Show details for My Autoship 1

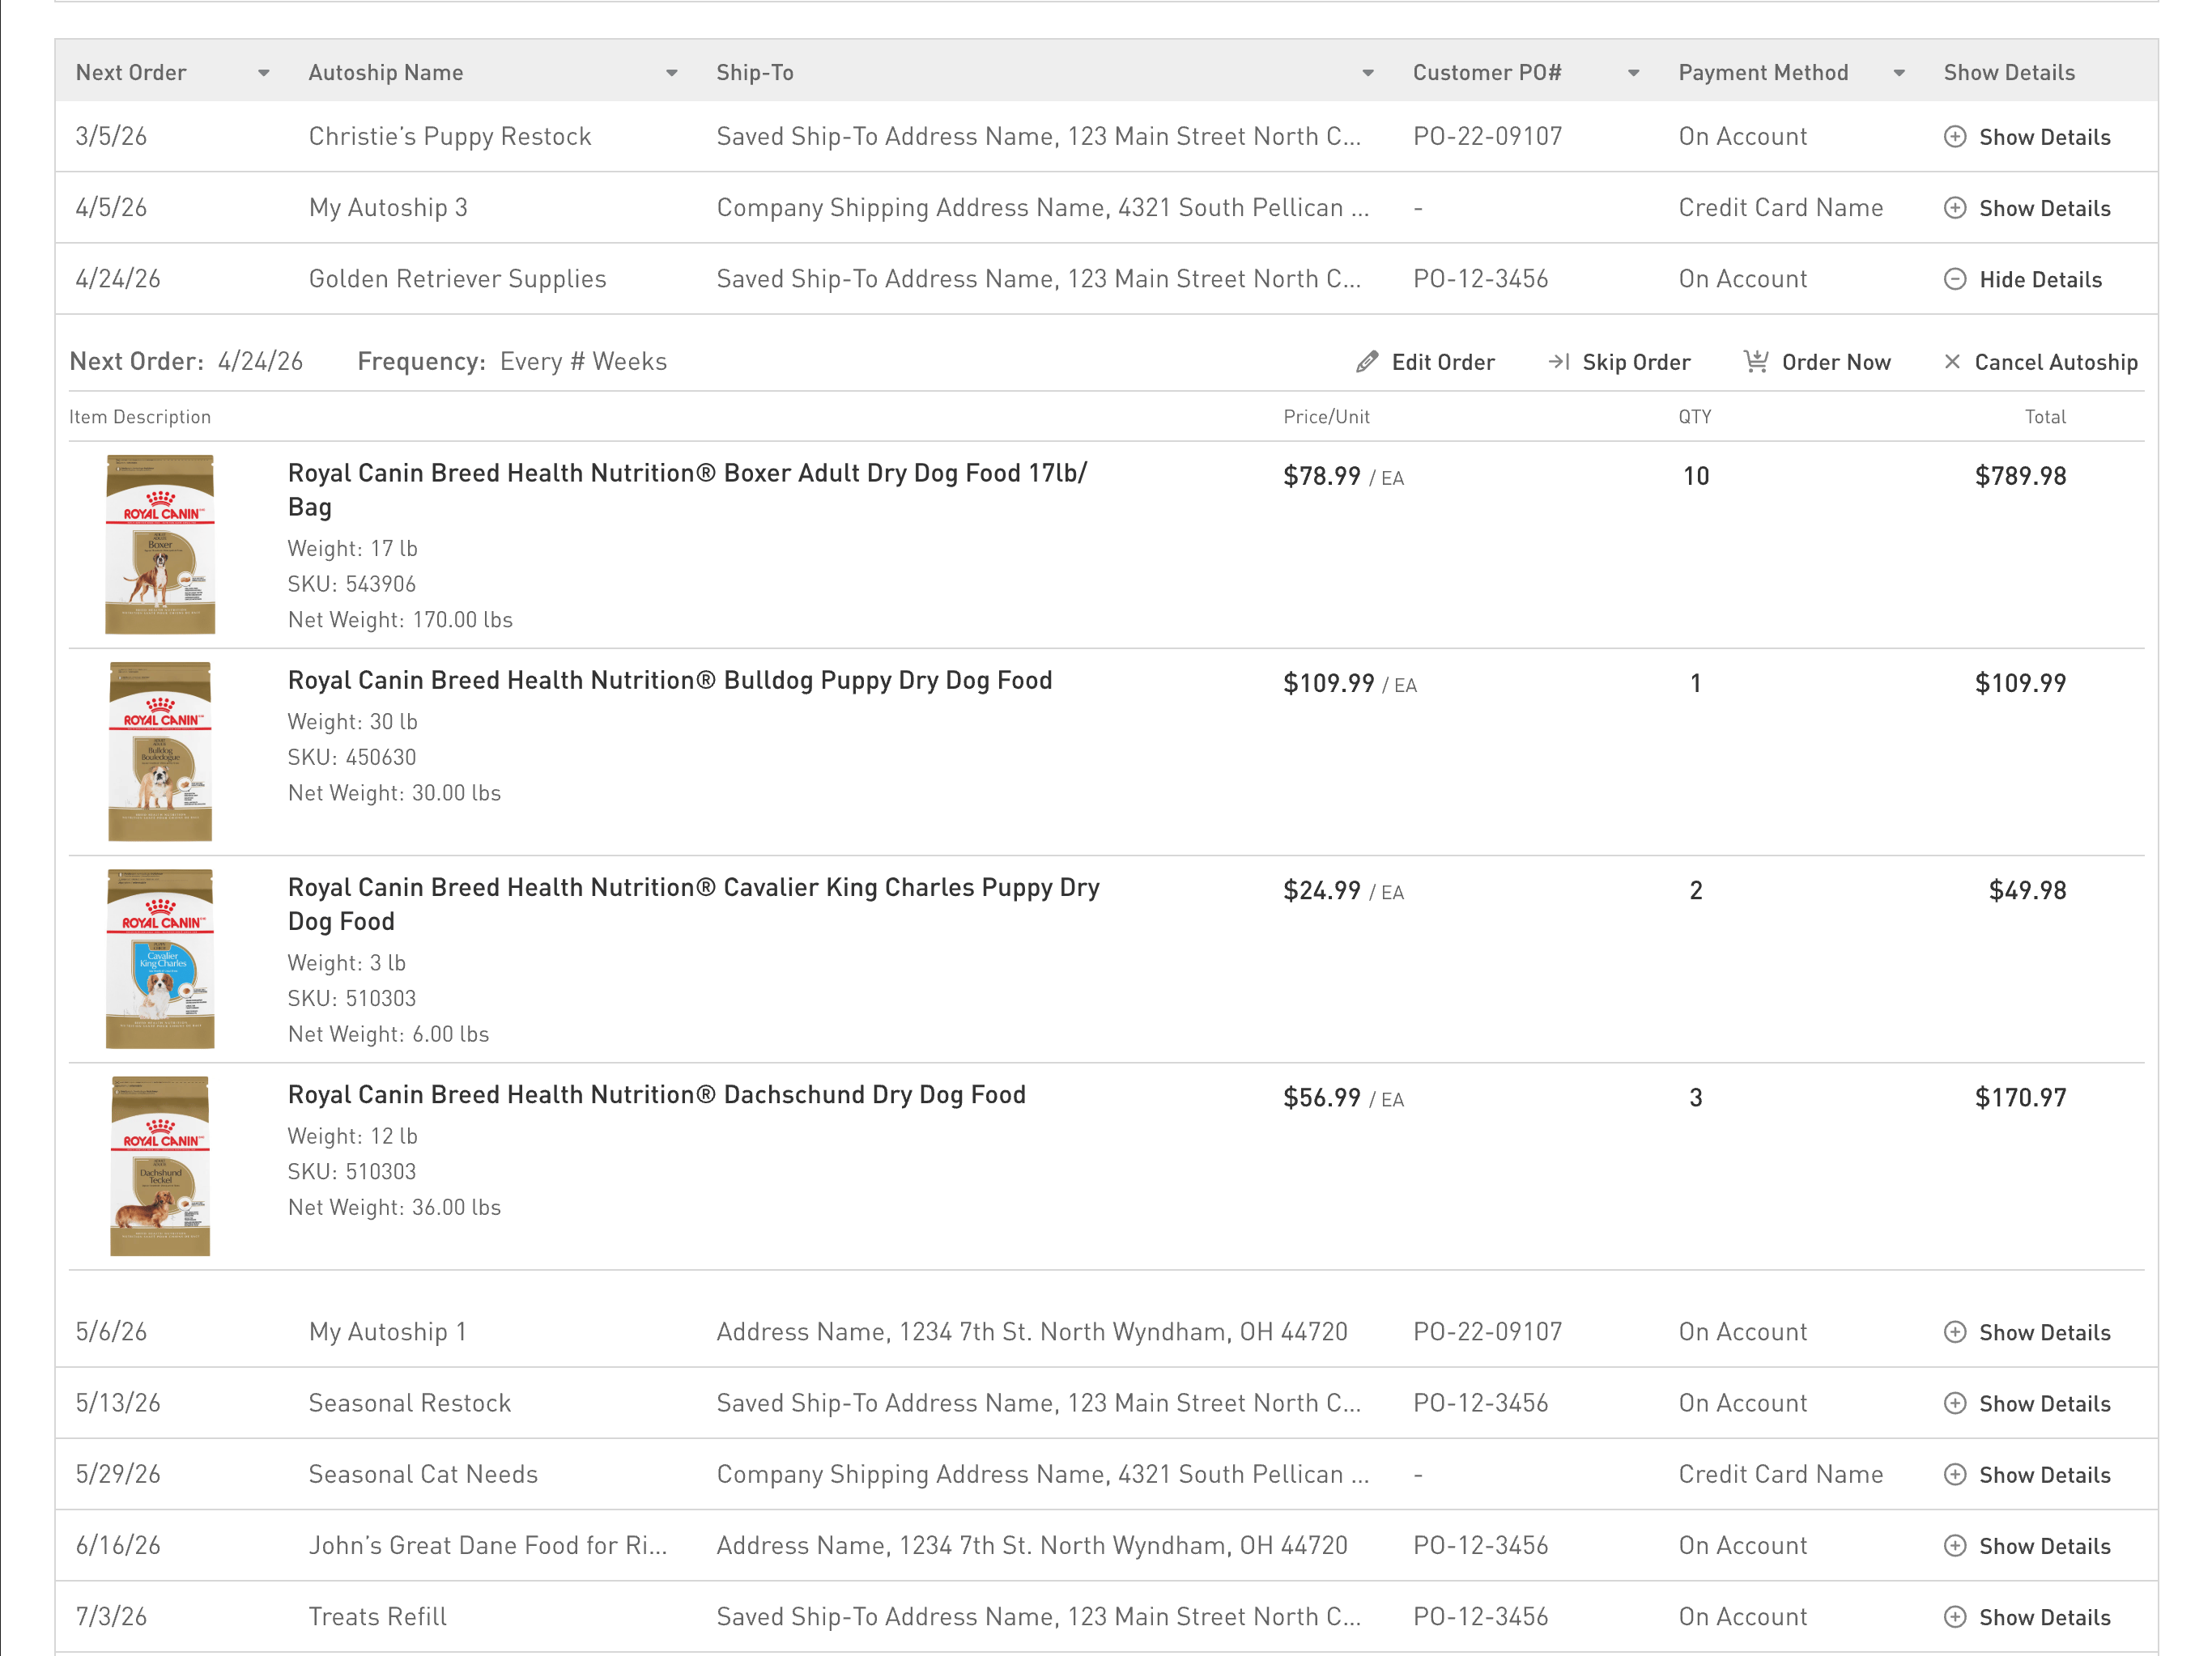(2027, 1332)
